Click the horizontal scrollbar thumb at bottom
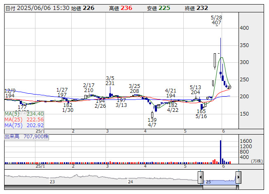Screen dimensions: 269x194 click(219, 187)
